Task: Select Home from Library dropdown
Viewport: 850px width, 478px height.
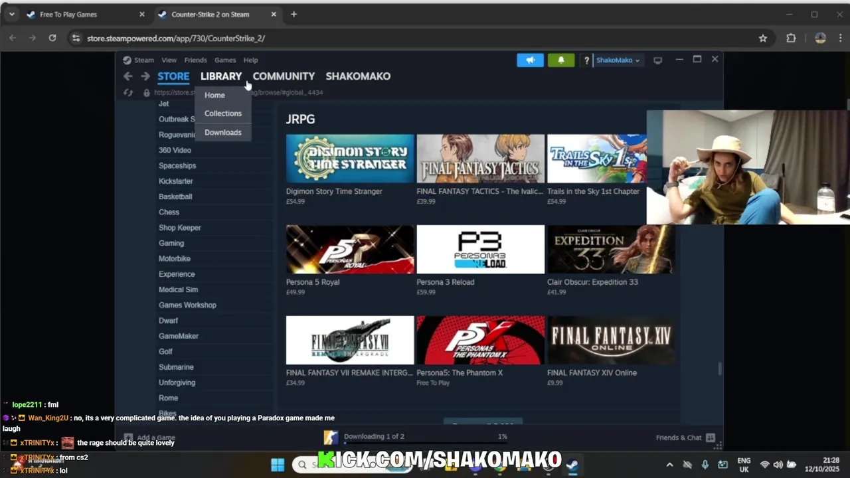Action: click(x=214, y=95)
